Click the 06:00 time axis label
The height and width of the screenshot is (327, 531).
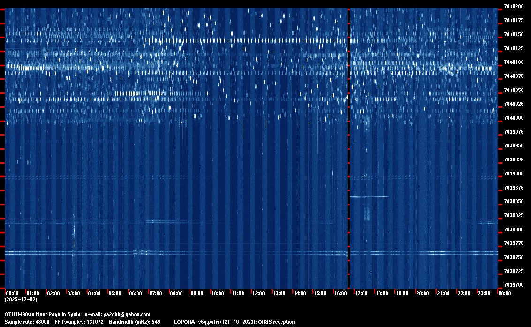(x=136, y=293)
